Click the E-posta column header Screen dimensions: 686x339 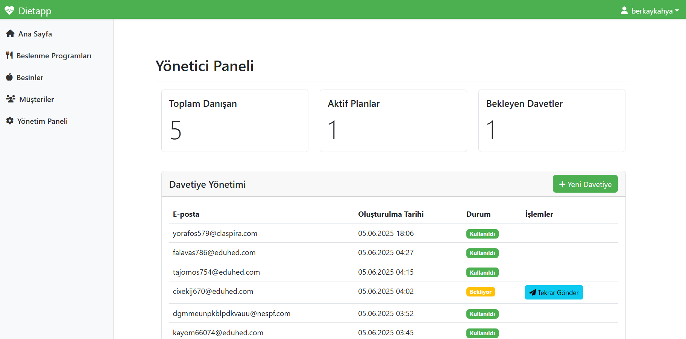point(186,214)
